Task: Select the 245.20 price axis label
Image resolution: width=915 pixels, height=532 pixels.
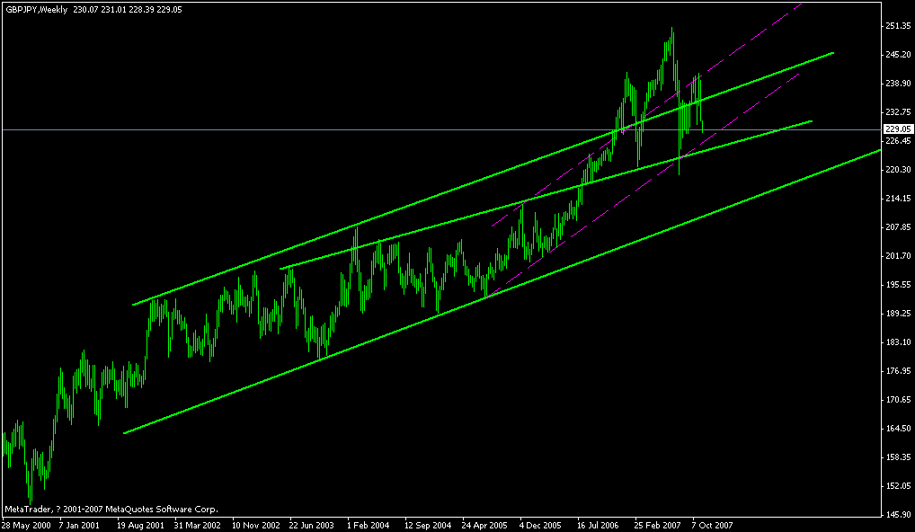Action: click(x=898, y=55)
